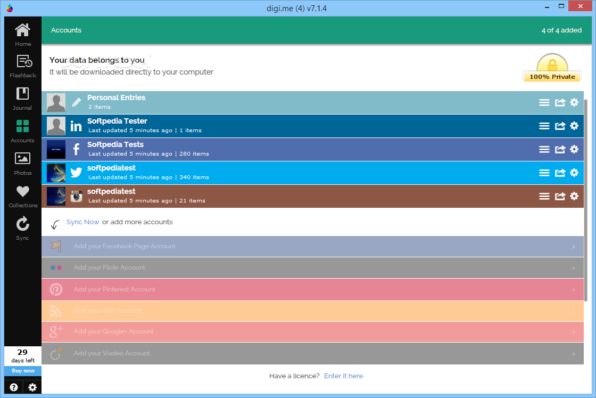Open the Journal sidebar section

click(x=22, y=99)
